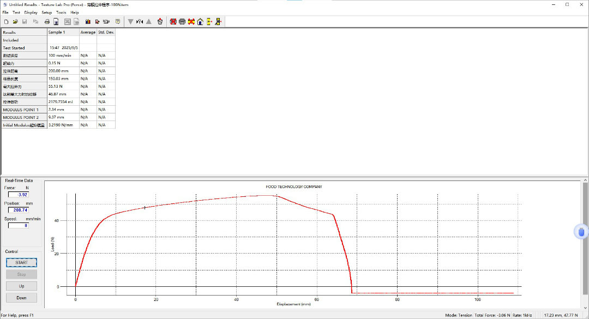
Task: Click the Home house toolbar icon
Action: 200,22
